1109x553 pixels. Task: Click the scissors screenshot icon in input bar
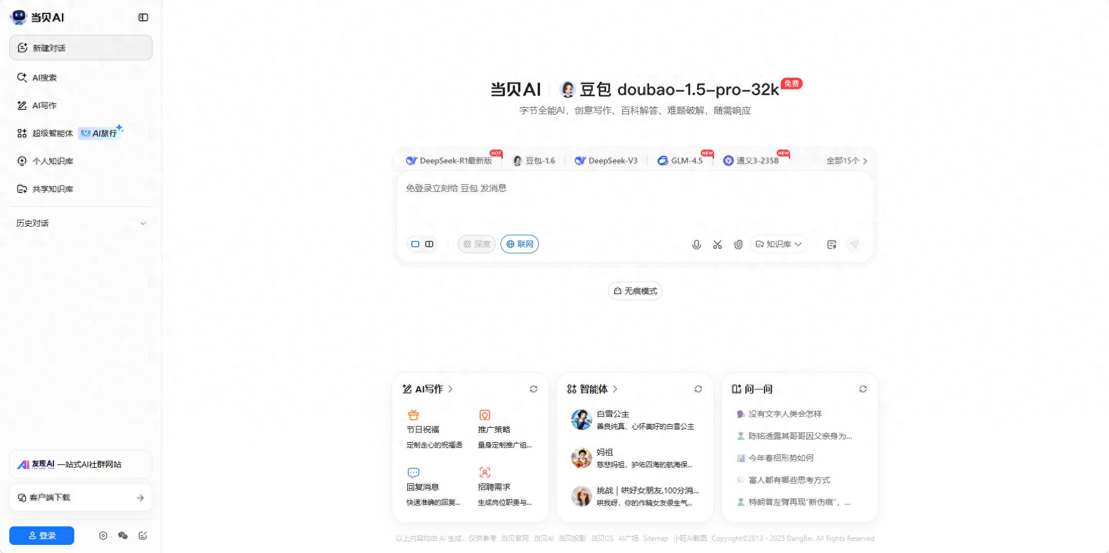click(717, 244)
